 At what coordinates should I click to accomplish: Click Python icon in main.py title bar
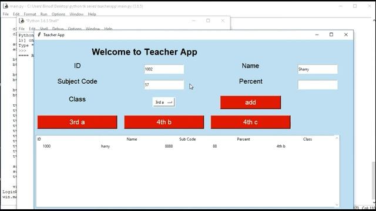coord(5,6)
